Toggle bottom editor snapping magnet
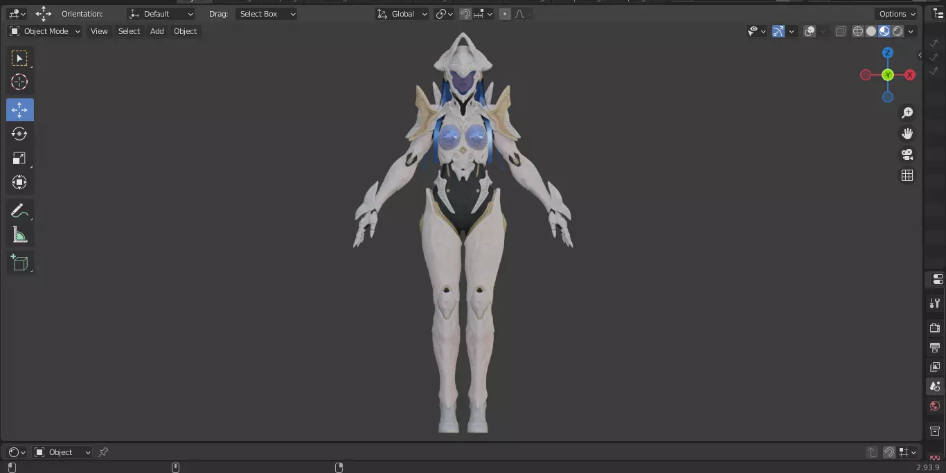Image resolution: width=946 pixels, height=473 pixels. point(889,452)
